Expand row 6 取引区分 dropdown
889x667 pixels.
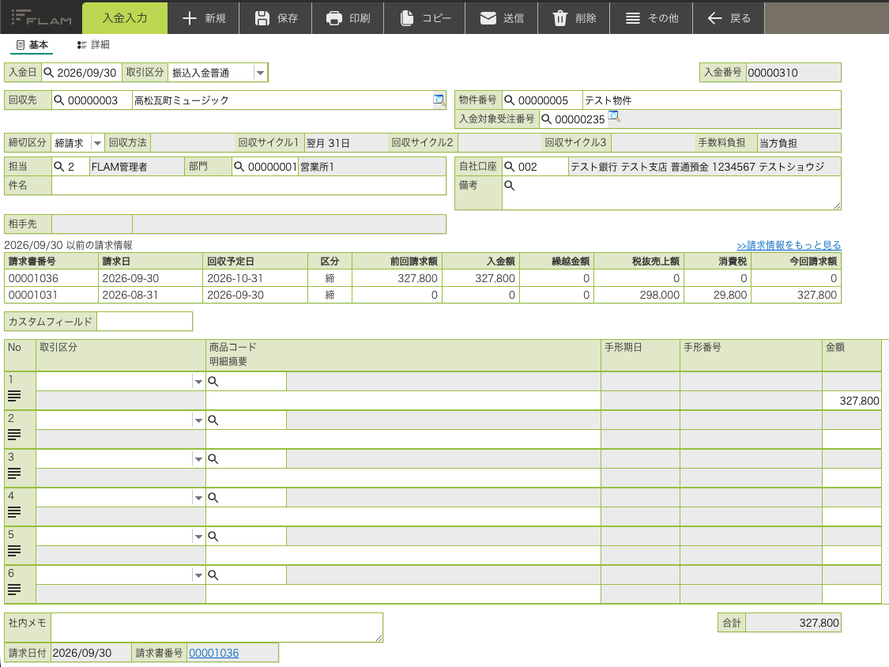click(198, 575)
